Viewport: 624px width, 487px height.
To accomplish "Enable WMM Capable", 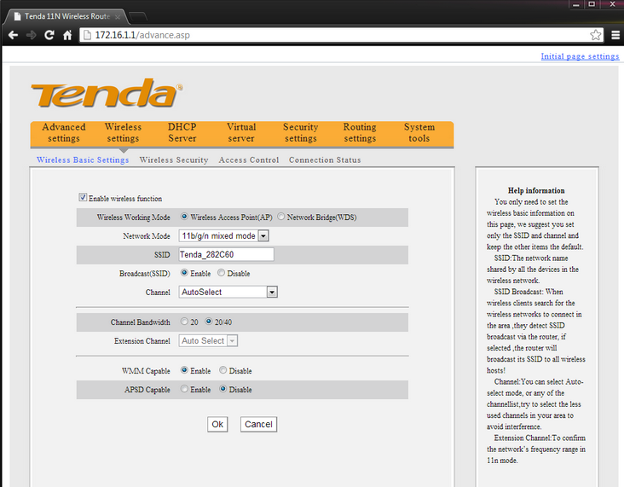I will (184, 370).
